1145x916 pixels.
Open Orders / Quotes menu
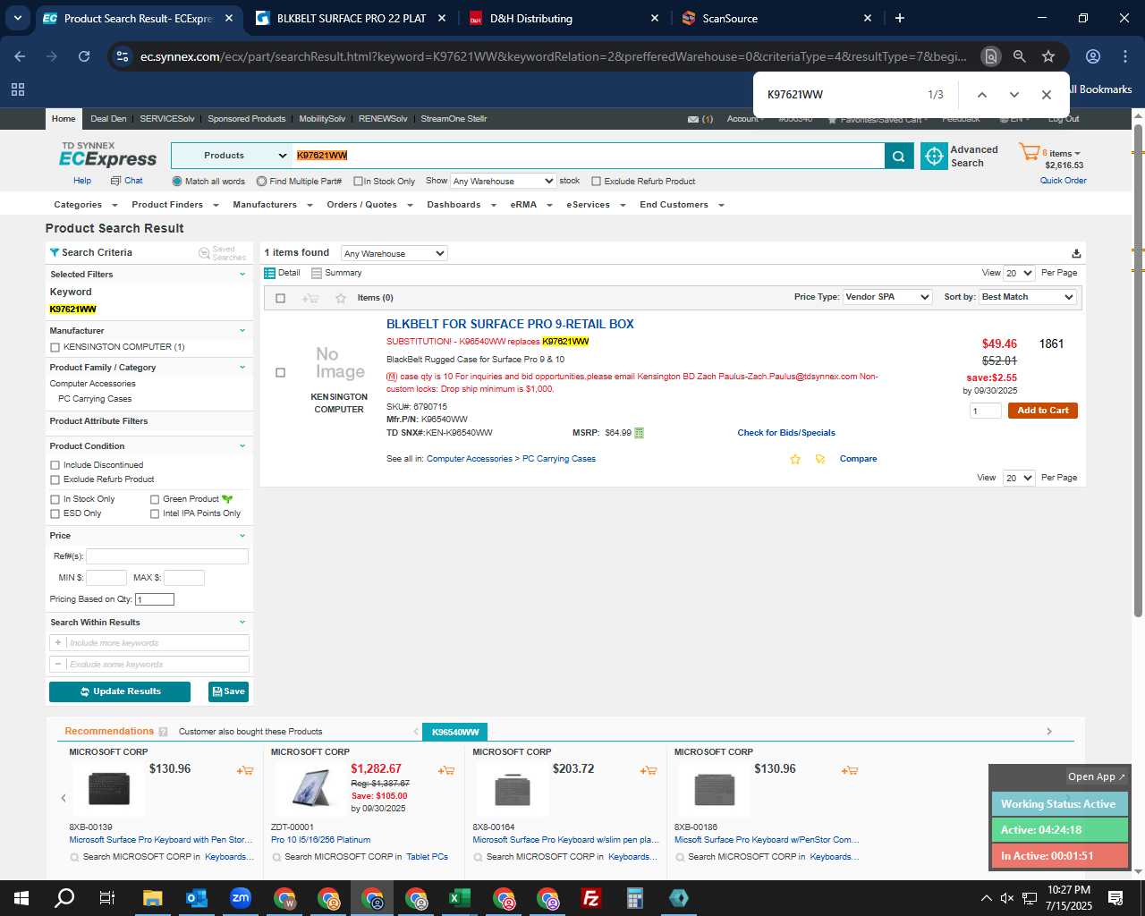(x=369, y=205)
